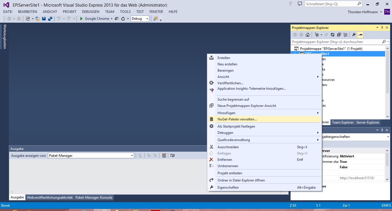Viewport: 392px width, 211px height.
Task: Clear all output with the red-X list icon
Action: coord(164,155)
